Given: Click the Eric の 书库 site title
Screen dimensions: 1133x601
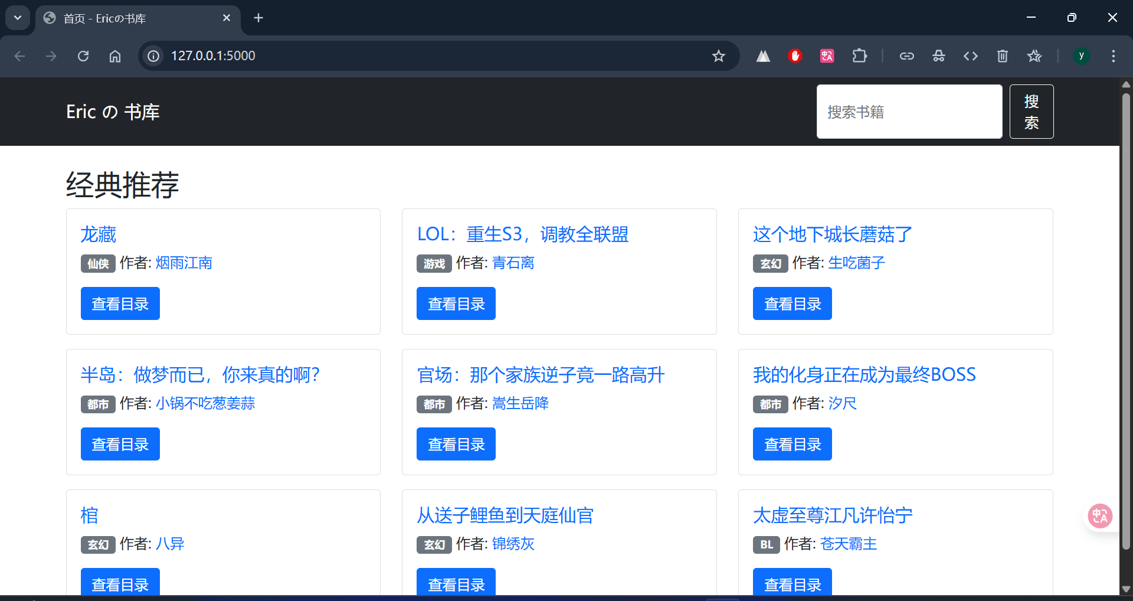Looking at the screenshot, I should (113, 112).
